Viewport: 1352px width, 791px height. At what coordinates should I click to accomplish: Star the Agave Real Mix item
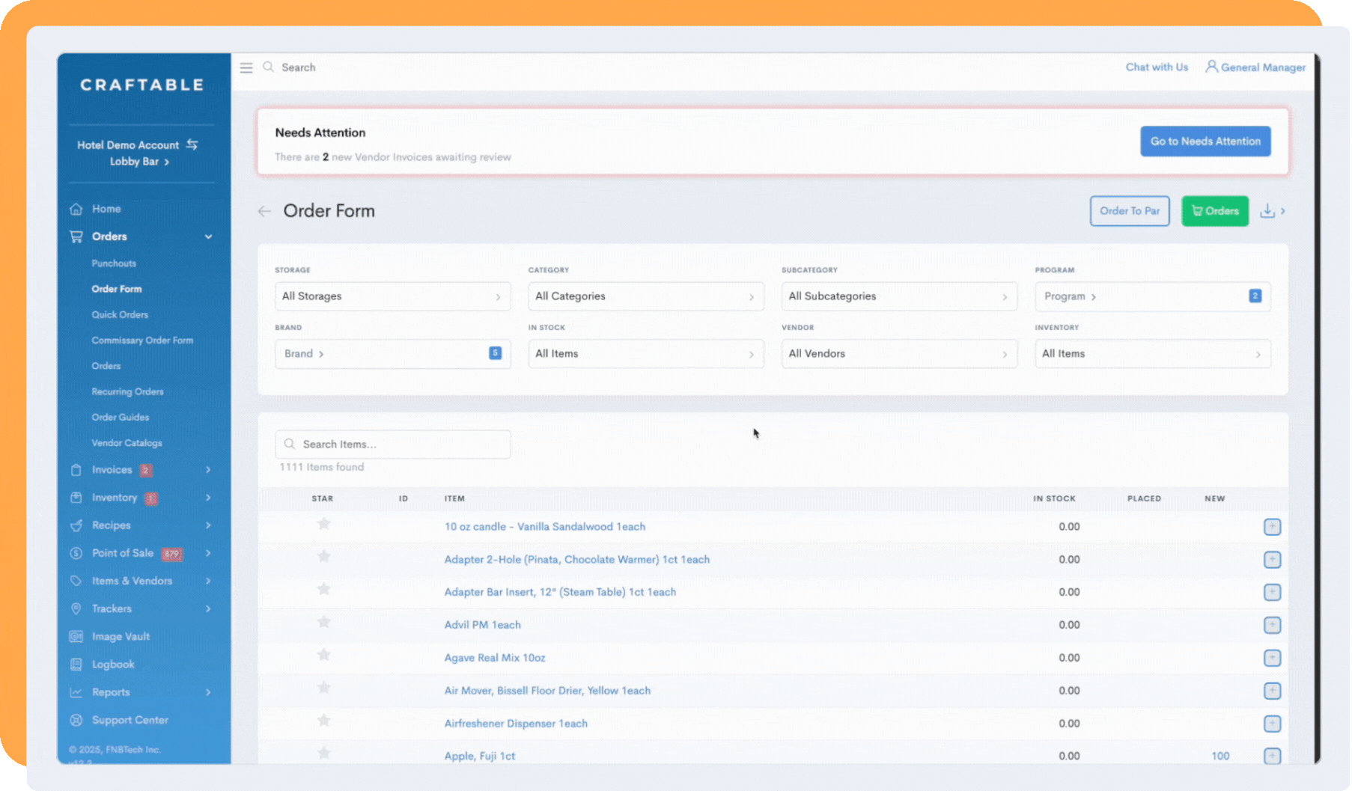tap(323, 655)
